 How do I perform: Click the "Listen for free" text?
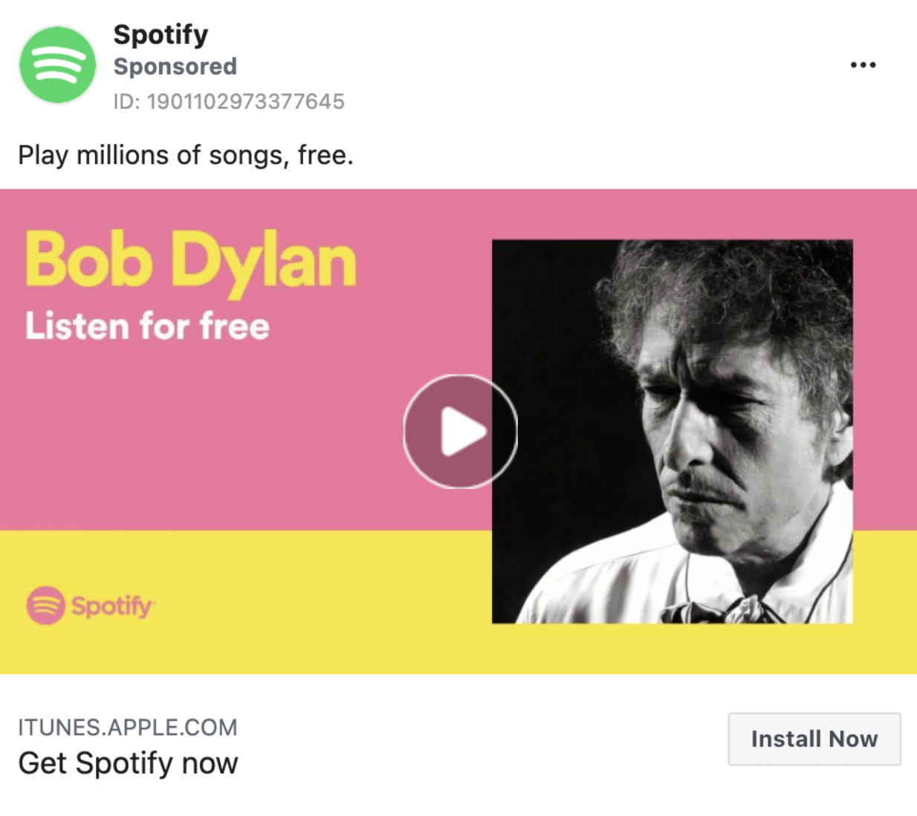(147, 326)
